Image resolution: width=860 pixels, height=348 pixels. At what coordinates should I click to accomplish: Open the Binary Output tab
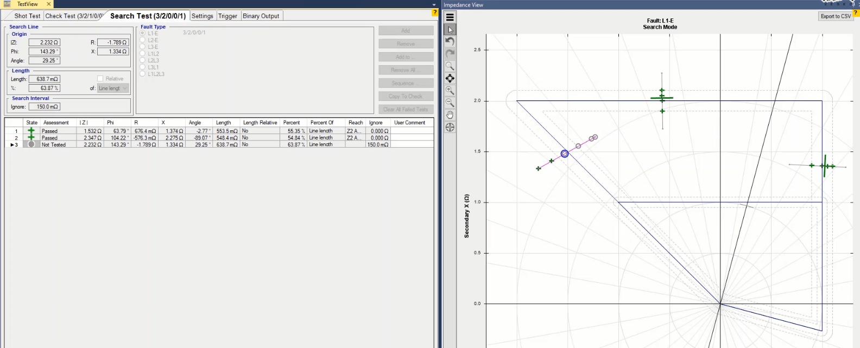(x=261, y=16)
